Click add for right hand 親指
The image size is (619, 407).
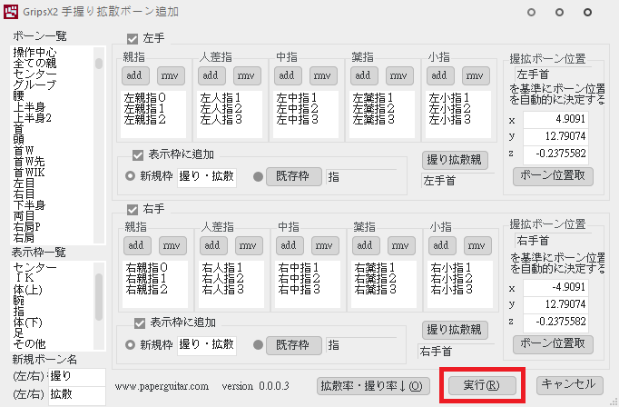137,245
